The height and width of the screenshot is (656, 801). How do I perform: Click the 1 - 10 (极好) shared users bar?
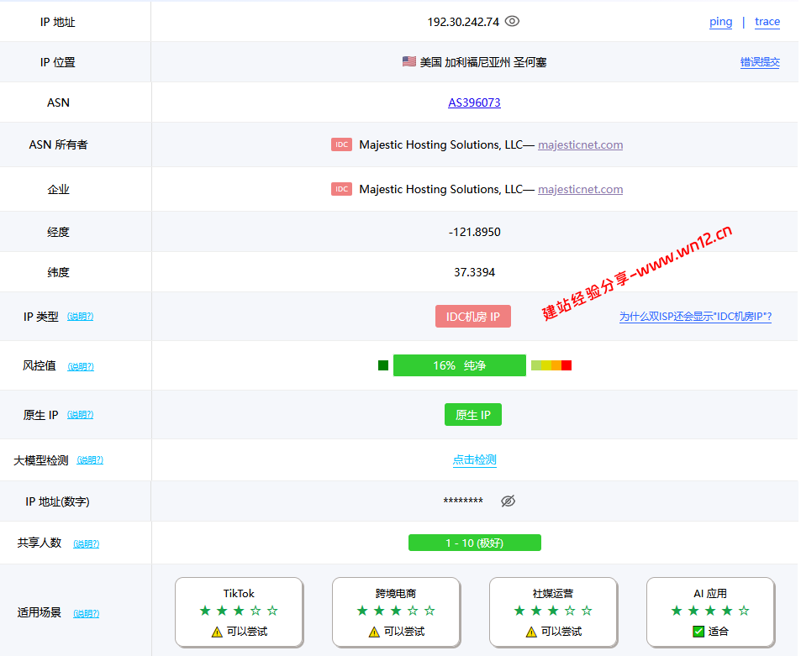click(x=475, y=543)
